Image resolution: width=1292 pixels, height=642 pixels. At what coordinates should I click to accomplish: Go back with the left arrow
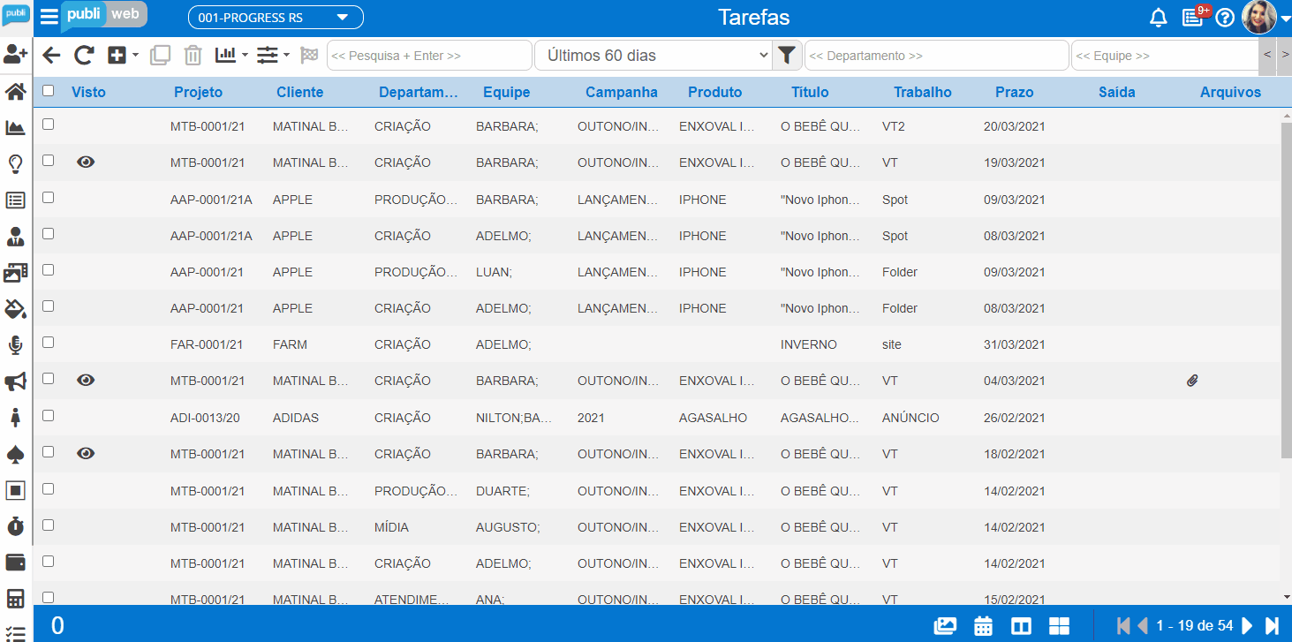[x=51, y=55]
